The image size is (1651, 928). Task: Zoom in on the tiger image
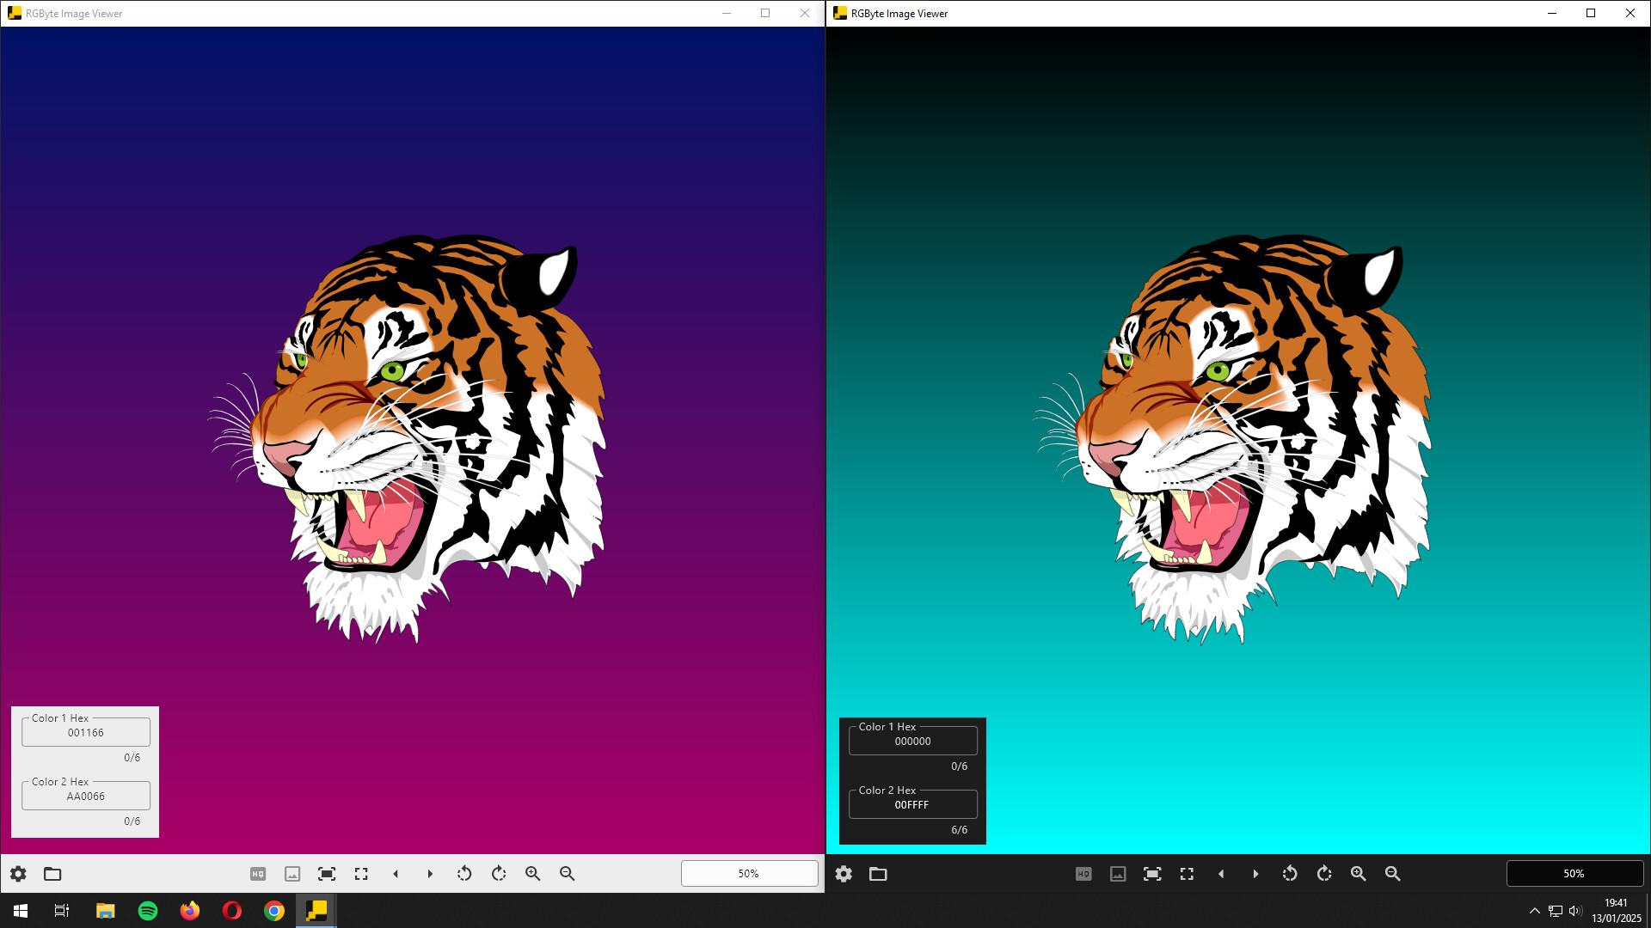coord(532,873)
